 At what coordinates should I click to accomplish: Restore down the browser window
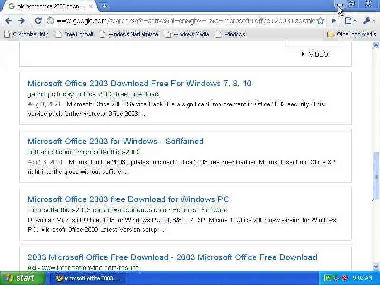click(x=352, y=4)
